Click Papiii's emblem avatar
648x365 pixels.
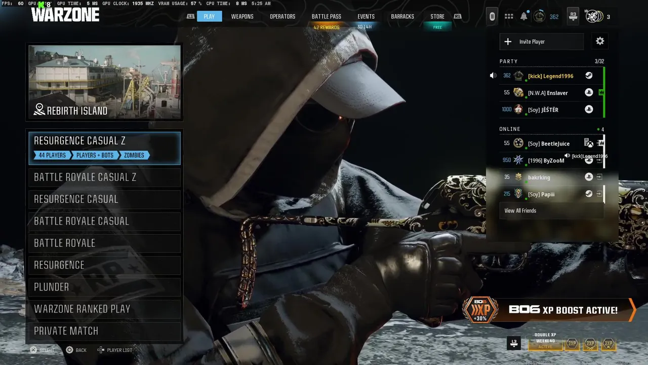(x=518, y=194)
